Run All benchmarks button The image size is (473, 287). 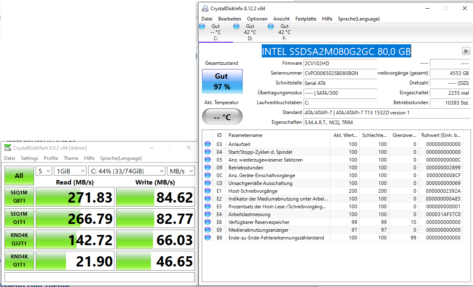19,175
